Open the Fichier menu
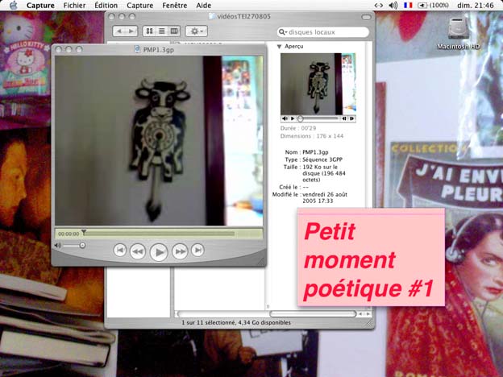This screenshot has height=377, width=503. click(74, 6)
